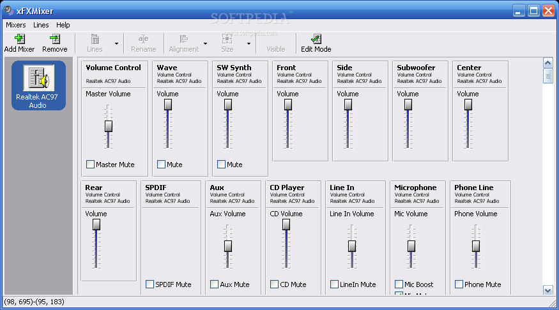Click the Wave panel title
The width and height of the screenshot is (559, 310).
pos(167,68)
